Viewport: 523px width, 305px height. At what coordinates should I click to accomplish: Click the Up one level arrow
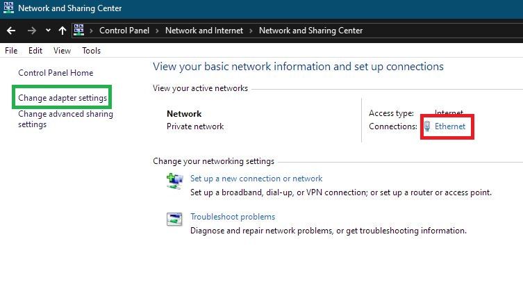click(x=62, y=31)
